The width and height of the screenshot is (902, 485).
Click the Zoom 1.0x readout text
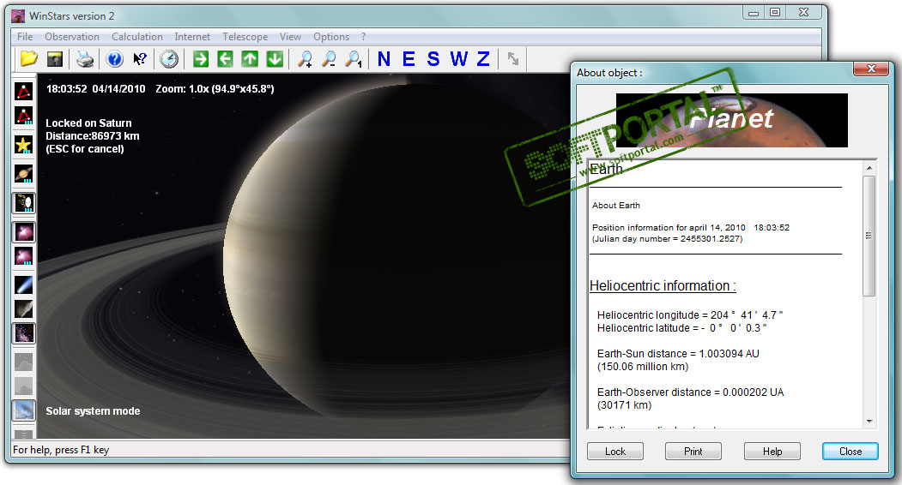point(215,89)
